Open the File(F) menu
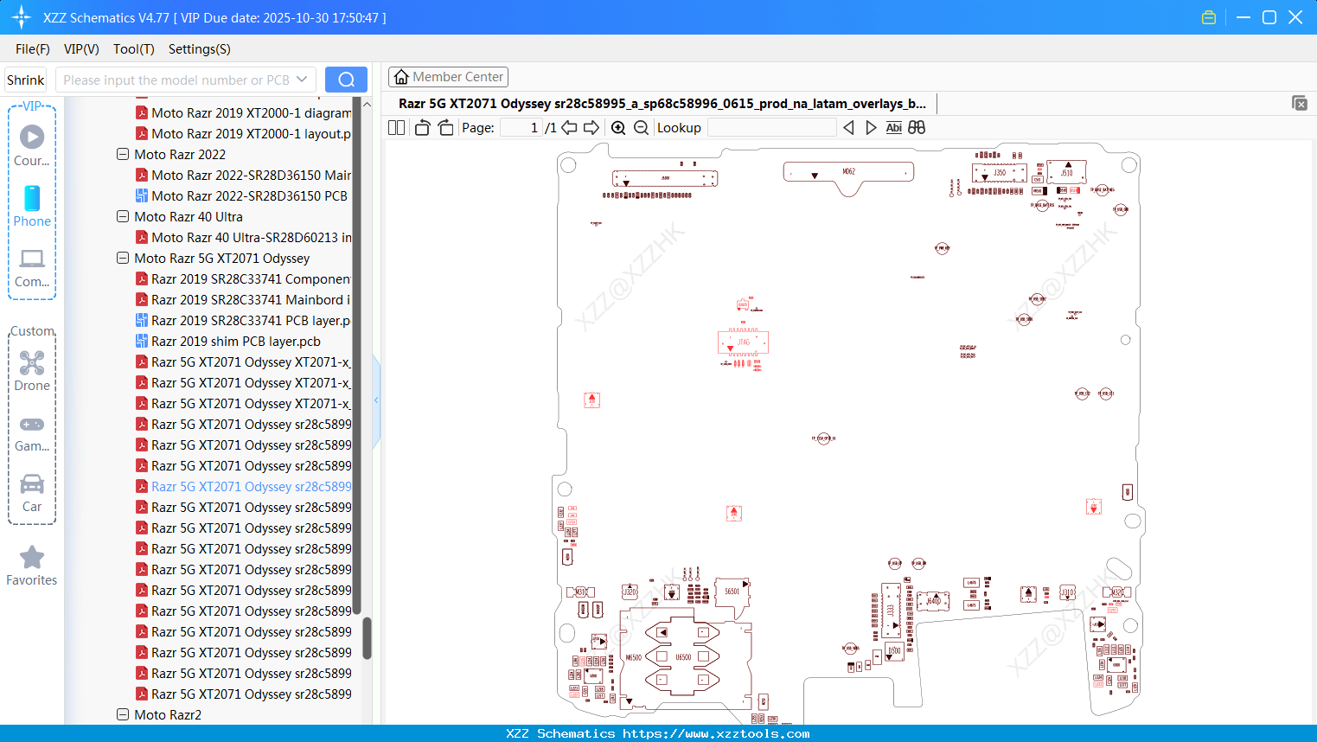 pos(33,49)
